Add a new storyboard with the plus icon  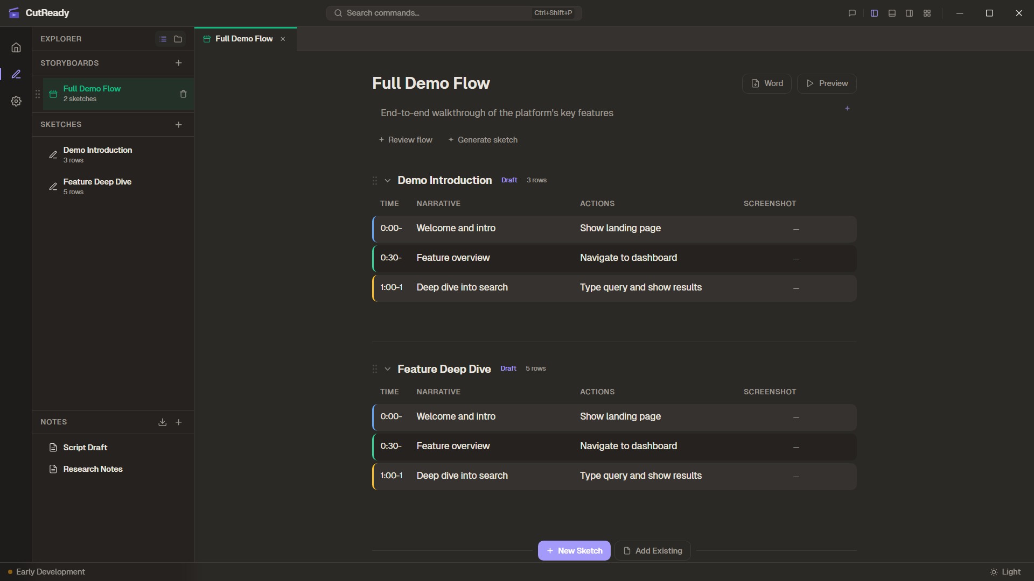click(x=179, y=63)
